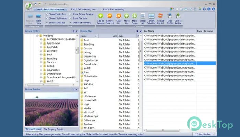The height and width of the screenshot is (137, 240).
Task: Pin the Browse files panel
Action: point(137,31)
